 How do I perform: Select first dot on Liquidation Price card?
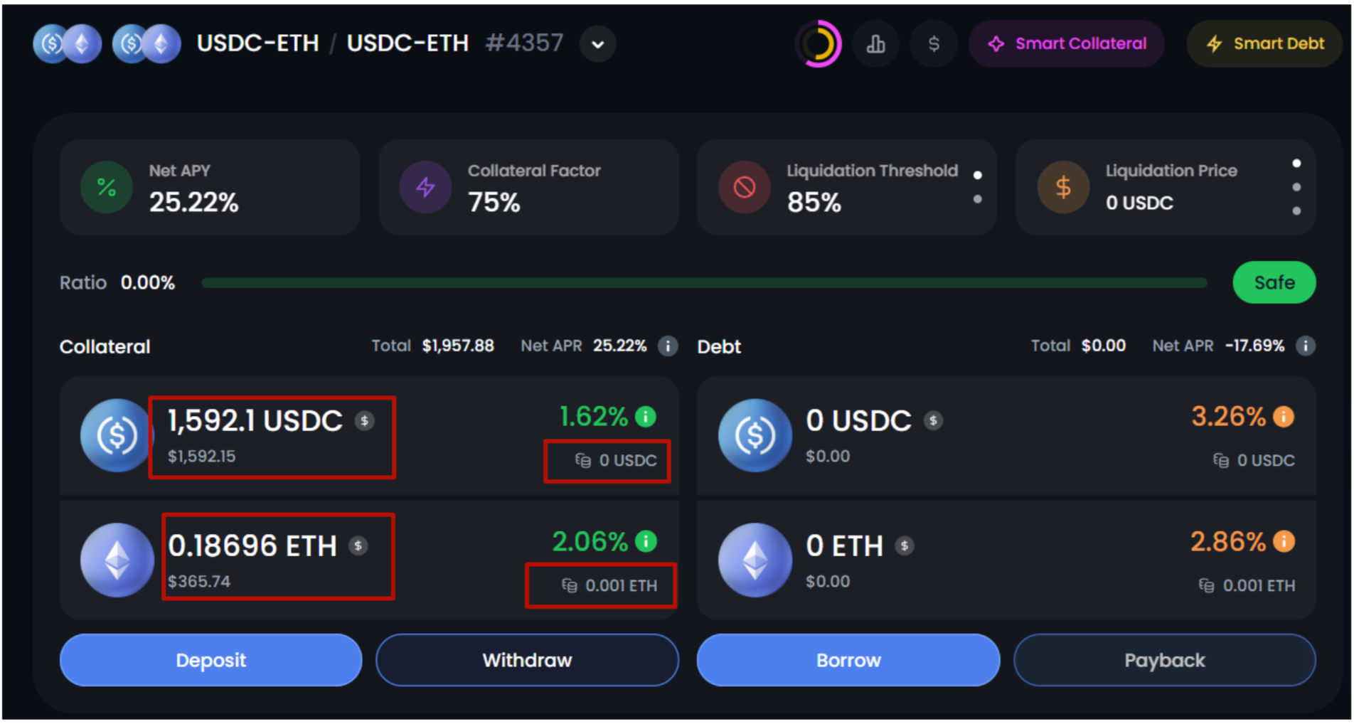tap(1296, 164)
